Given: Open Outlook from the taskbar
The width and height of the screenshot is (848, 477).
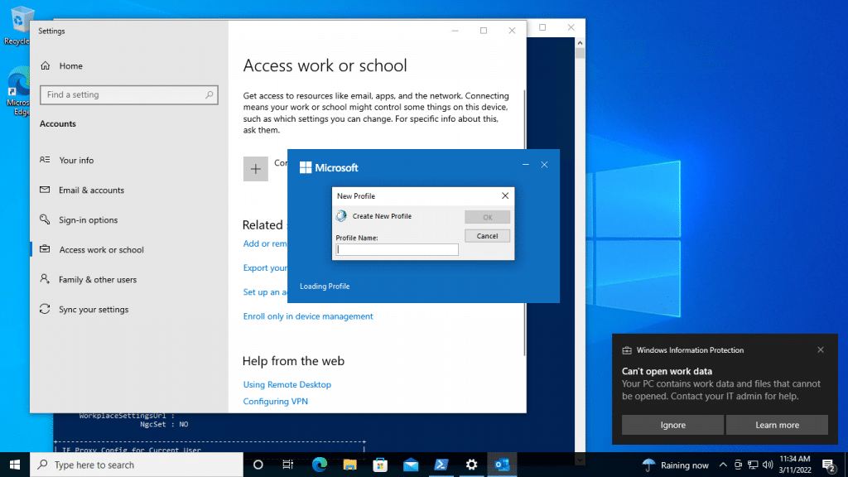Looking at the screenshot, I should (x=502, y=465).
